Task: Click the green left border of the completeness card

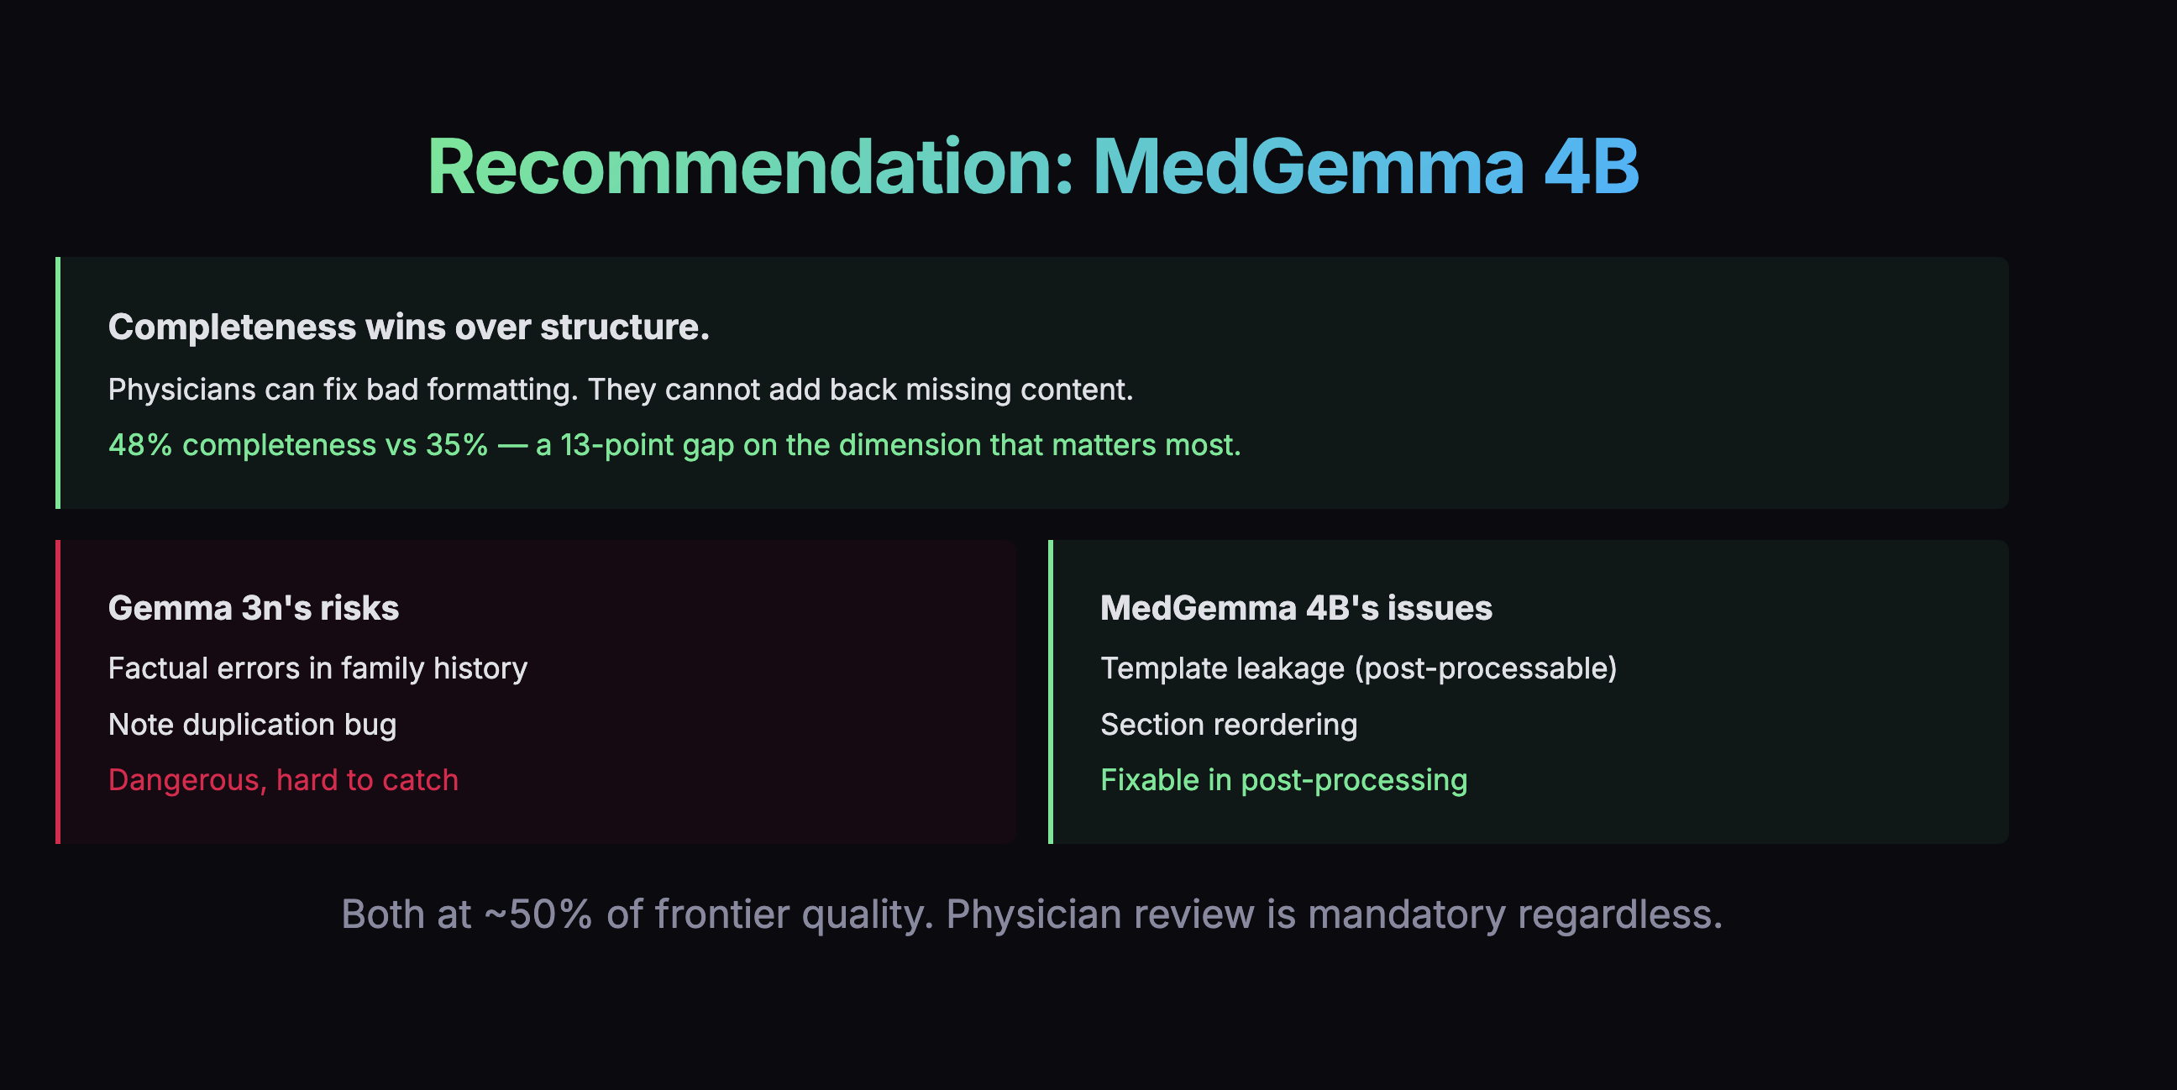Action: (57, 383)
